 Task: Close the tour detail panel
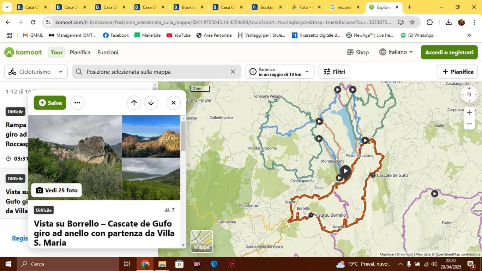pyautogui.click(x=174, y=103)
